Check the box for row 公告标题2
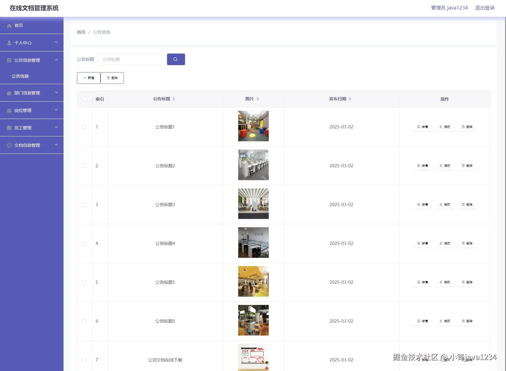 point(84,166)
